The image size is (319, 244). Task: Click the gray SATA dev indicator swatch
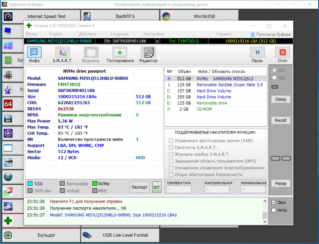coord(30,191)
